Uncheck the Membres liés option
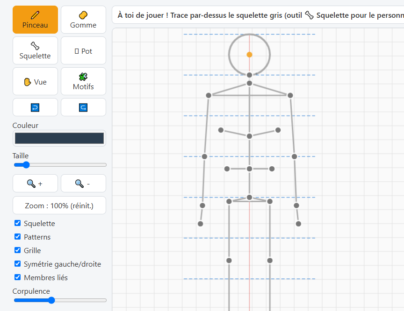The image size is (404, 311). coord(17,277)
